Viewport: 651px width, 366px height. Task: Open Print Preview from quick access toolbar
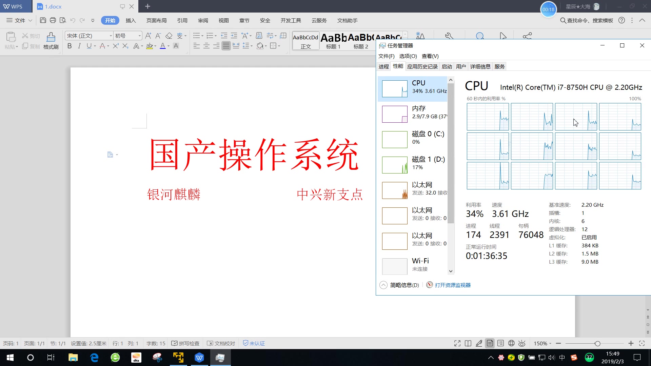(63, 20)
